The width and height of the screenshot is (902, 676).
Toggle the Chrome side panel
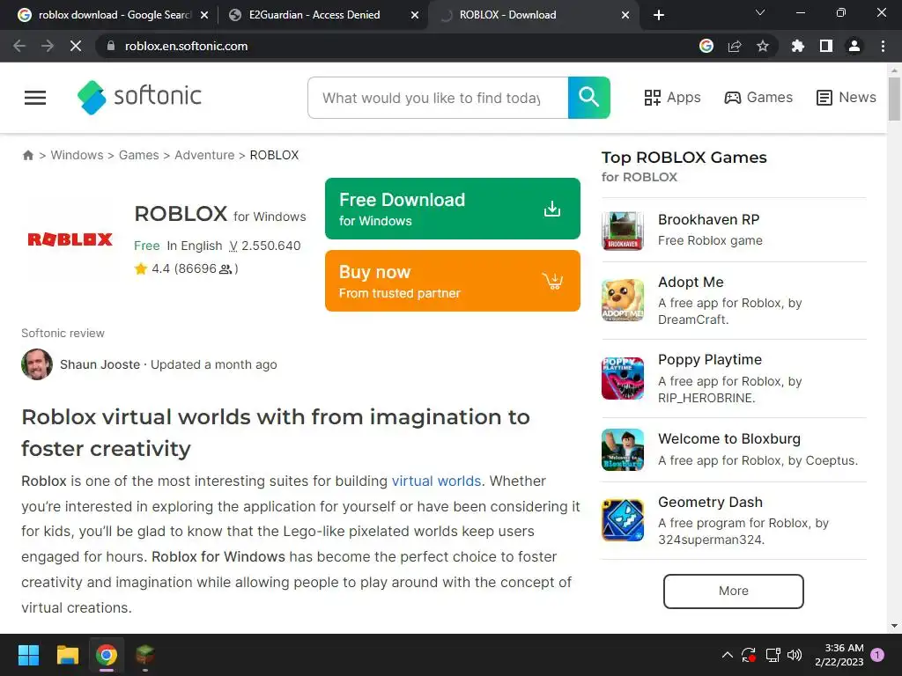click(x=826, y=46)
